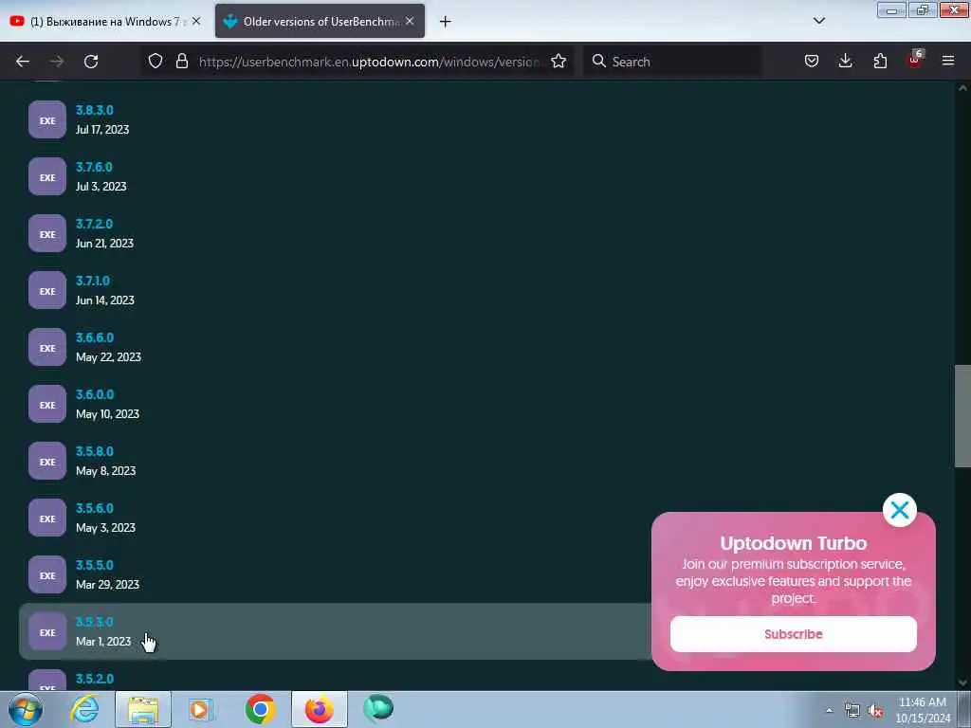Click the EXE icon for 3.5.5.0

(47, 575)
